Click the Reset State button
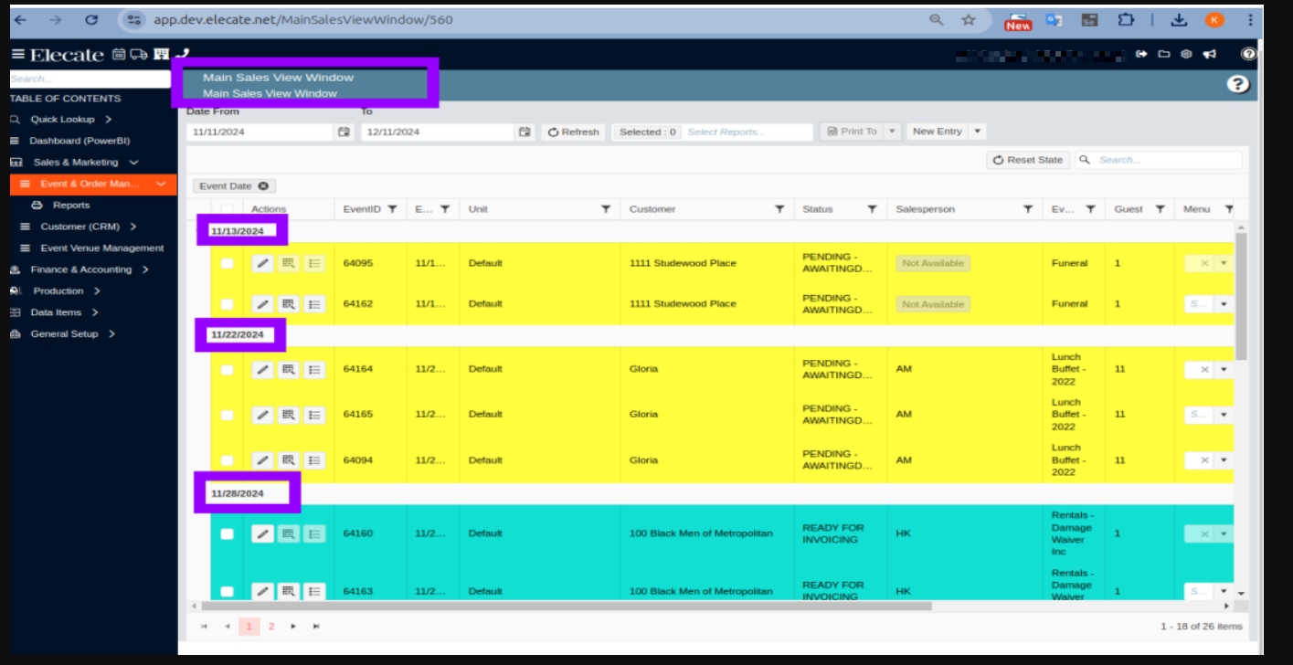The image size is (1293, 665). tap(1027, 160)
